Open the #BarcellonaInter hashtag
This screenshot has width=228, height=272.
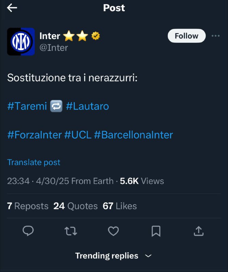[133, 135]
